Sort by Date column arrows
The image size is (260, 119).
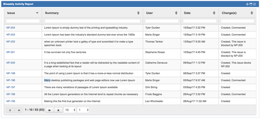214,13
